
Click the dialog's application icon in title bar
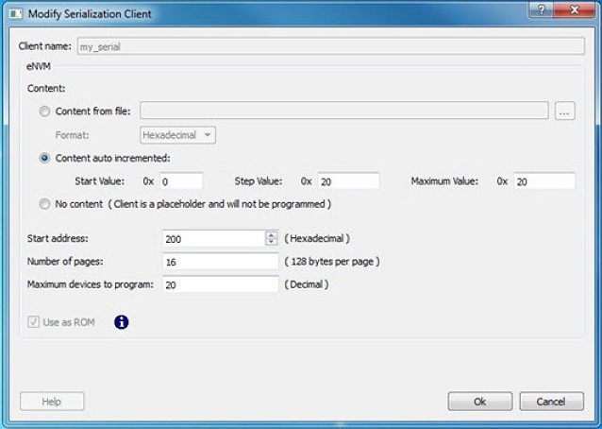(x=16, y=14)
